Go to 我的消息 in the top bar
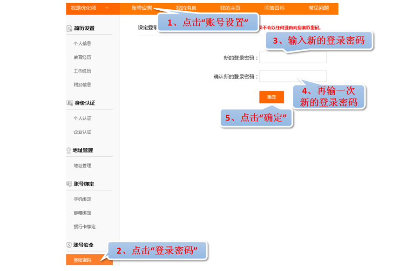Viewport: 419px width, 271px height. point(186,8)
